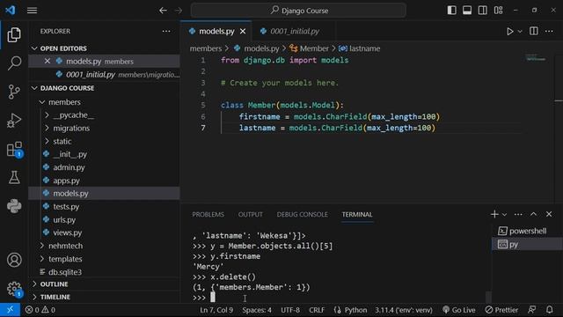The height and width of the screenshot is (317, 563).
Task: Open the terminal launch profile dropdown
Action: coord(504,215)
